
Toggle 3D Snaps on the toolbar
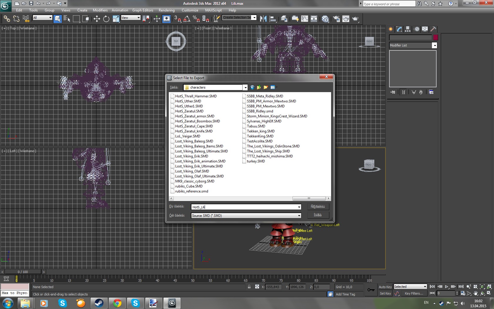177,19
